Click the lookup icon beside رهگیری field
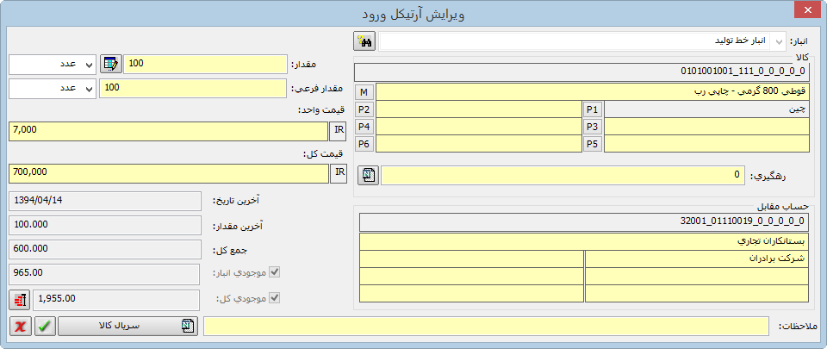This screenshot has width=827, height=349. coord(369,176)
